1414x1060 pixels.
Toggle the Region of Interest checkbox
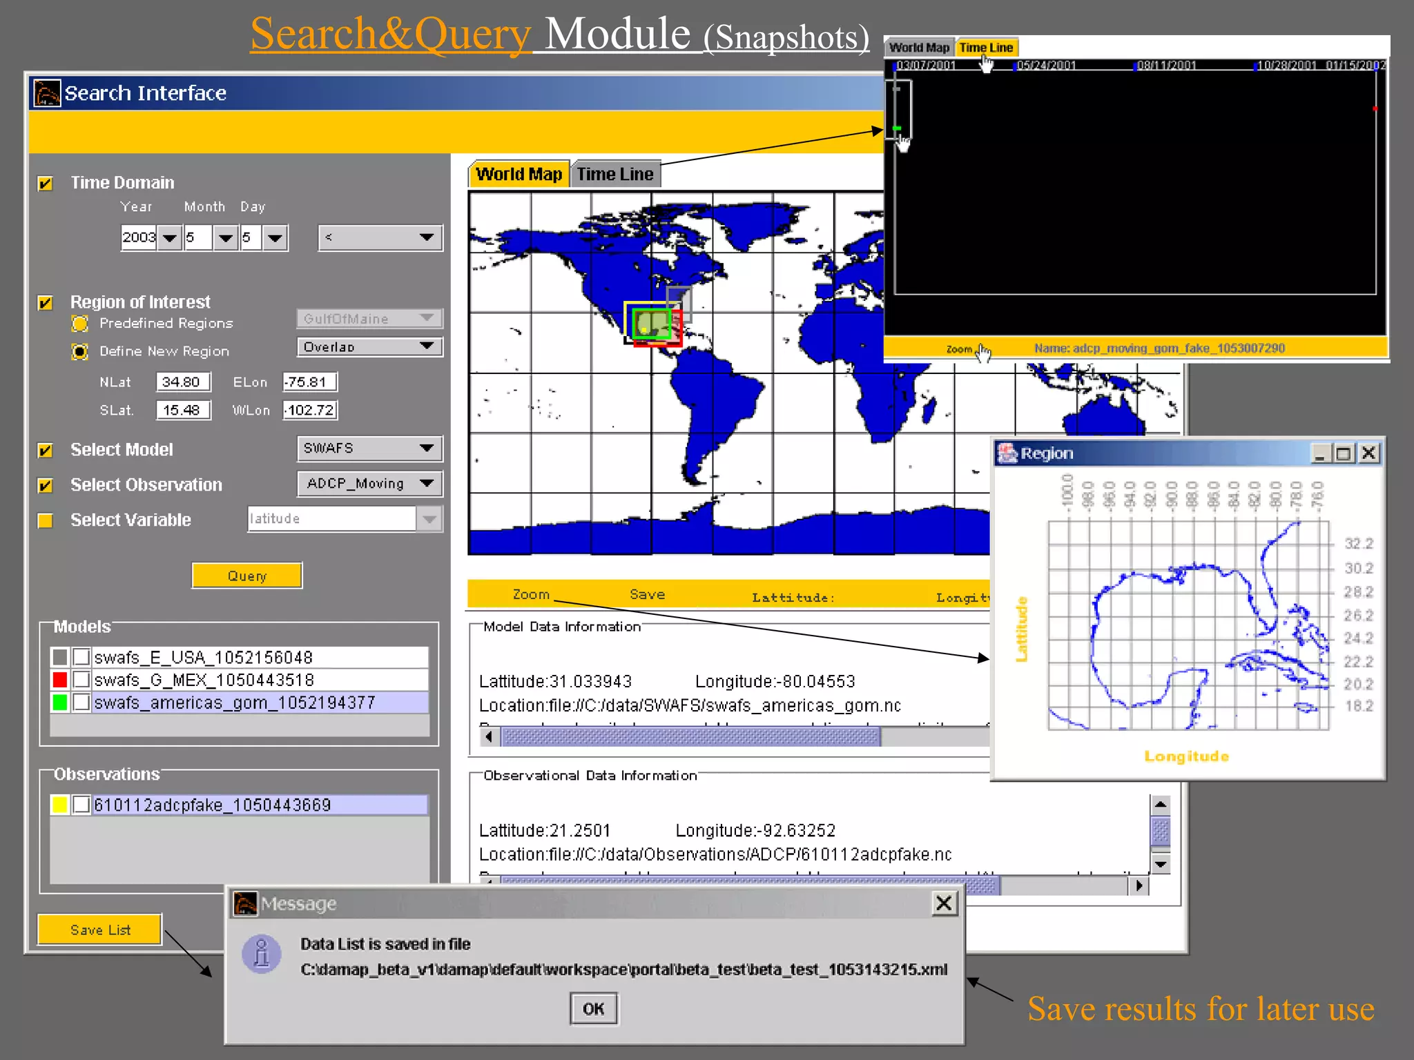[46, 303]
